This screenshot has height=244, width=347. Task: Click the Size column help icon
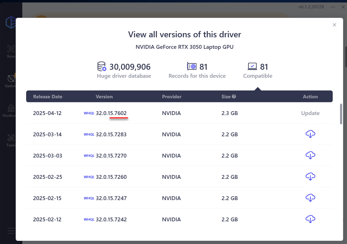234,97
